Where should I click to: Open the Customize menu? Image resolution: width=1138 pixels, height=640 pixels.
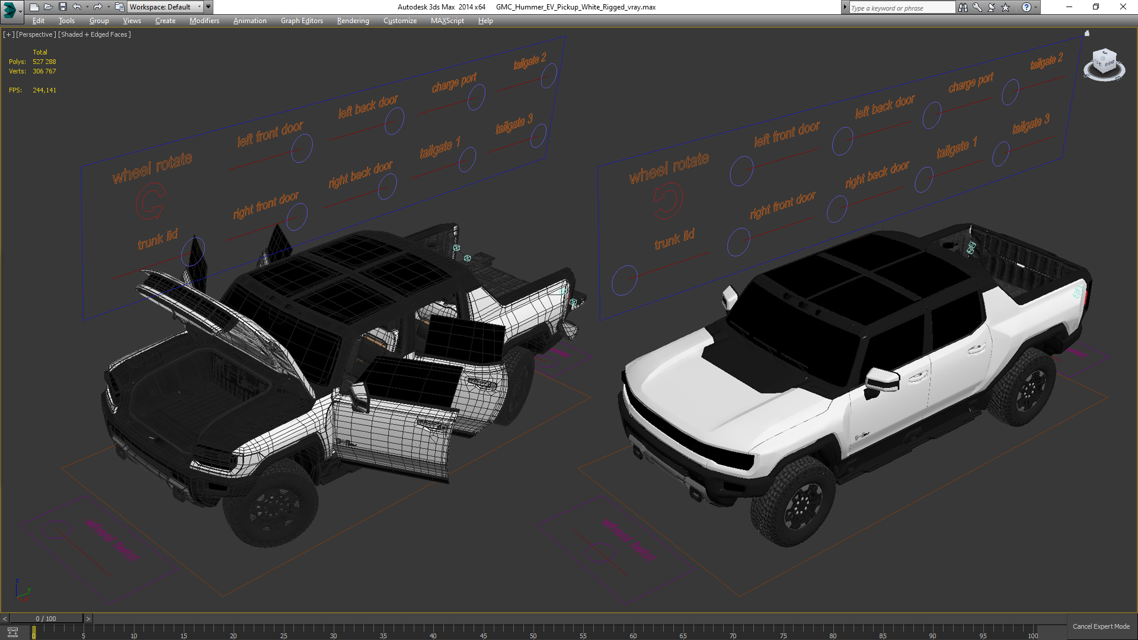[x=399, y=21]
